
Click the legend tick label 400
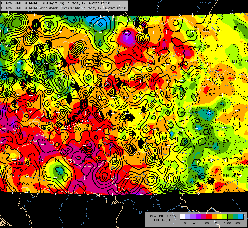(196, 223)
